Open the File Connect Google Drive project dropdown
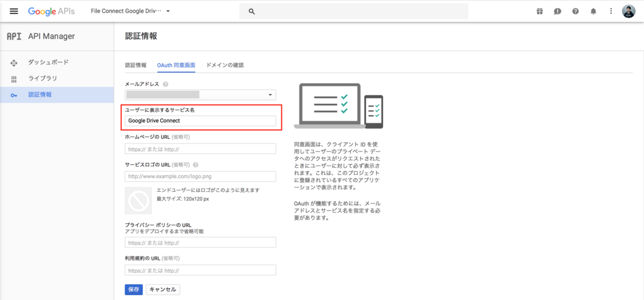The width and height of the screenshot is (644, 300). (x=130, y=11)
